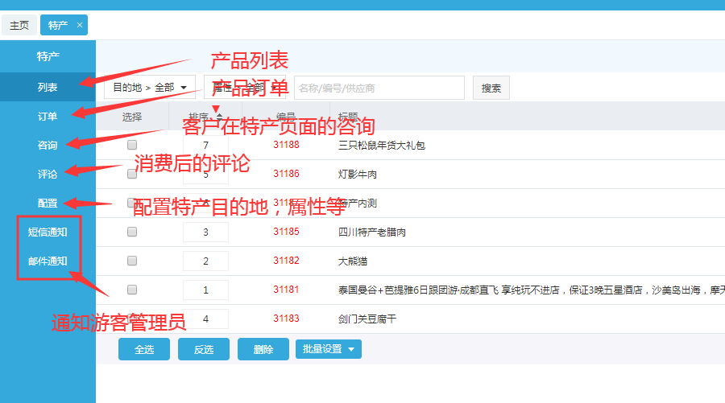The height and width of the screenshot is (403, 725).
Task: Open 邮件通知 settings
Action: pyautogui.click(x=48, y=261)
